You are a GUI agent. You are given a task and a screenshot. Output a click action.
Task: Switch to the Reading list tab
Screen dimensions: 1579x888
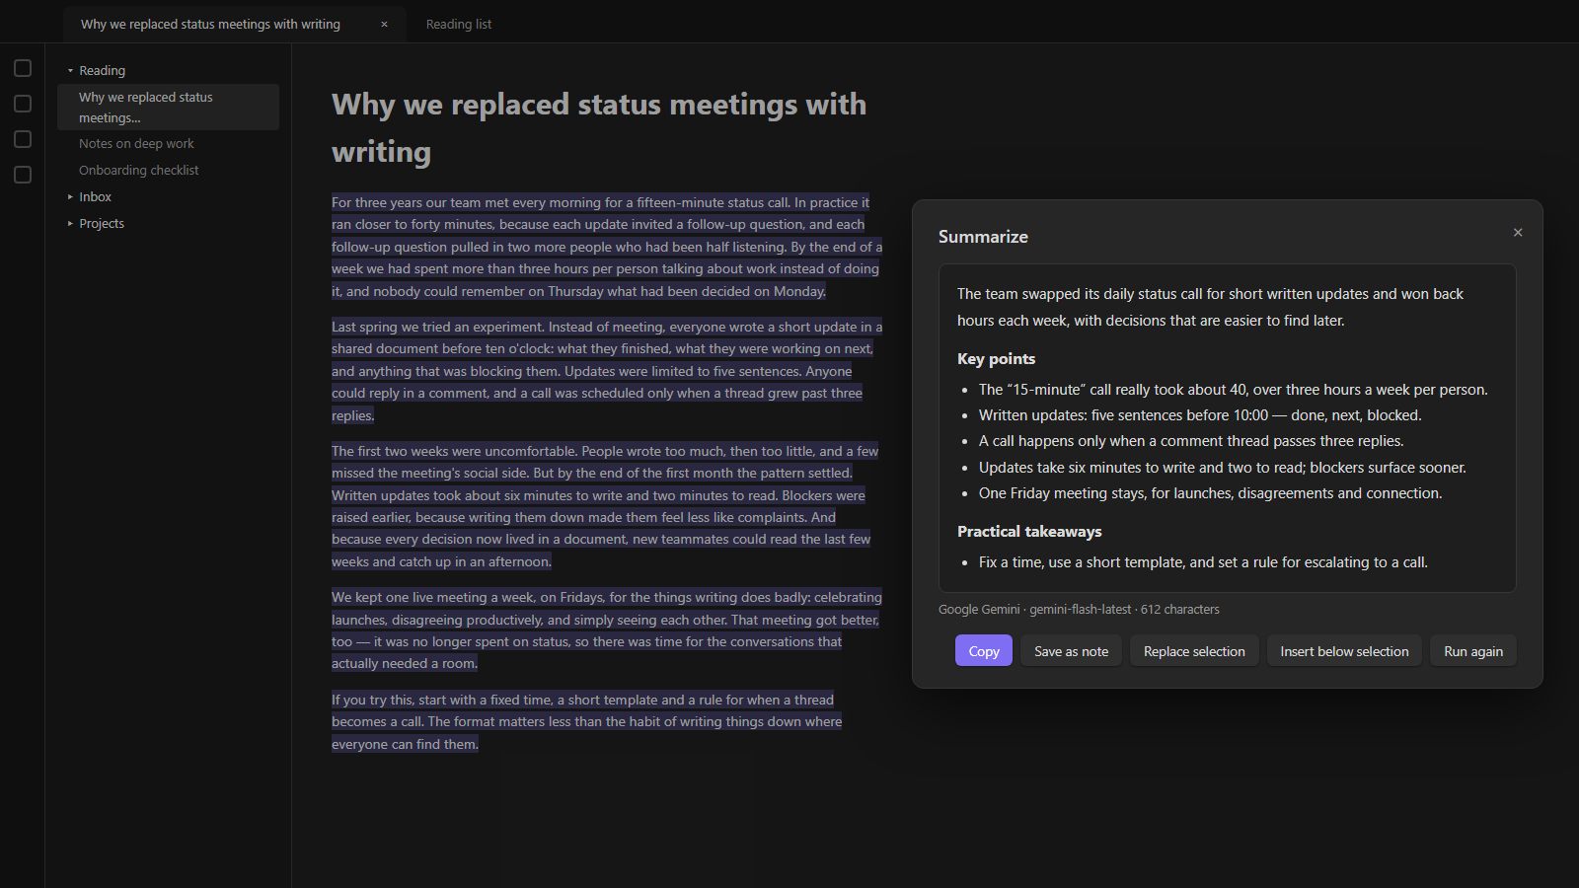(x=459, y=25)
